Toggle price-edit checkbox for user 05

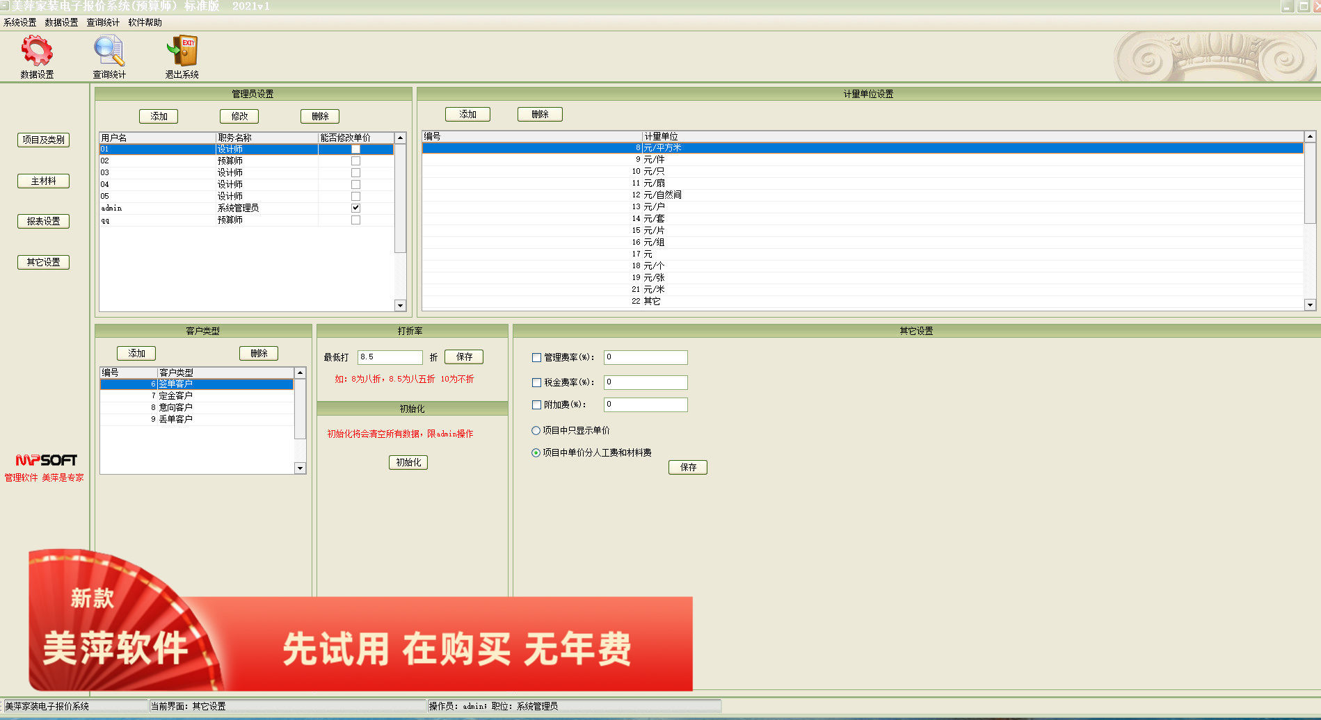tap(355, 196)
